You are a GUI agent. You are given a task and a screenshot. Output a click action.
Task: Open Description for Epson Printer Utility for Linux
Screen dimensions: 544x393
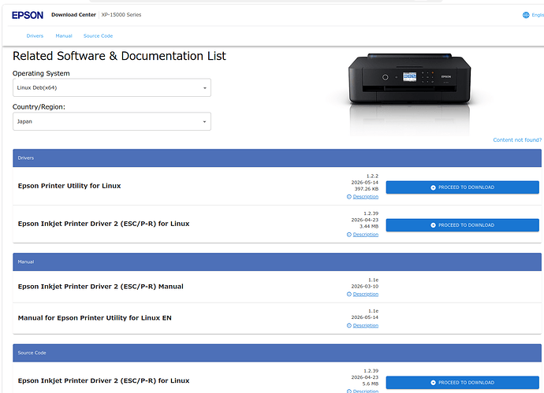pyautogui.click(x=366, y=197)
